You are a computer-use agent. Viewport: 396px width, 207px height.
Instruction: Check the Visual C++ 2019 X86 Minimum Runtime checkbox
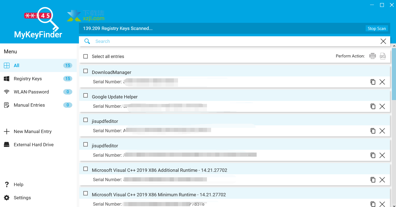[x=86, y=193]
